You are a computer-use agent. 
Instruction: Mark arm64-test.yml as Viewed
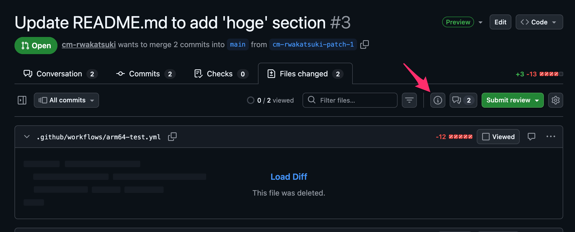click(498, 137)
